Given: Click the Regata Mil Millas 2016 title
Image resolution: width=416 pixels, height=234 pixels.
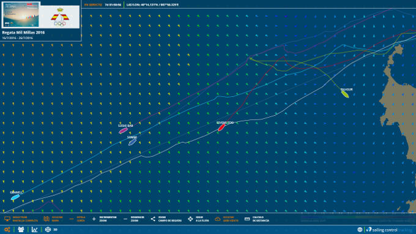Looking at the screenshot, I should (x=23, y=32).
